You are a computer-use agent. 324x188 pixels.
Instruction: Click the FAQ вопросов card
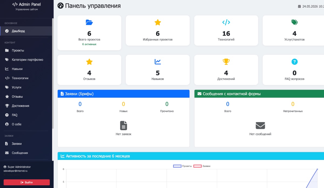pos(293,70)
